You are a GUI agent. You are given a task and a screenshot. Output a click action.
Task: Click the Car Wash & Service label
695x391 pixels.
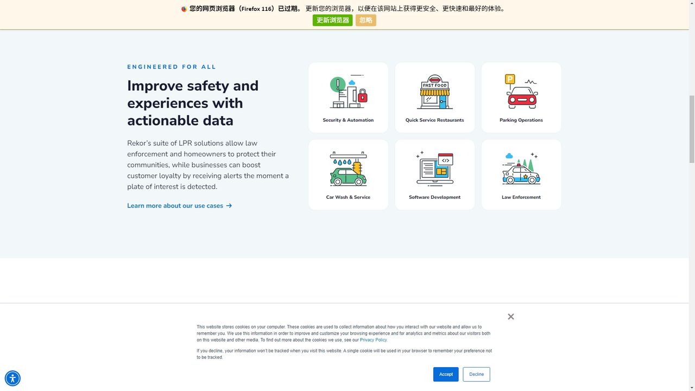348,197
